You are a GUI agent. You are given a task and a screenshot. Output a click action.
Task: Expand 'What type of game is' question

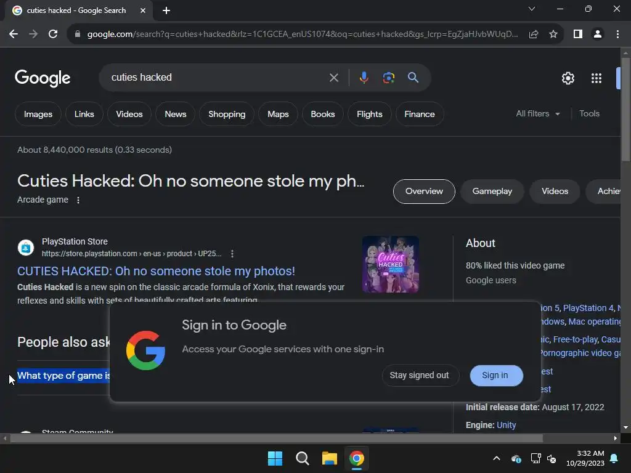click(63, 376)
